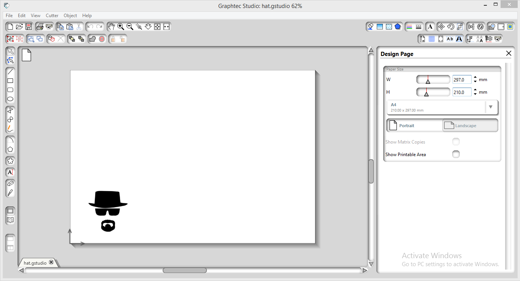Click the Offset concentric rings icon
Viewport: 520px width, 281px height.
[102, 39]
